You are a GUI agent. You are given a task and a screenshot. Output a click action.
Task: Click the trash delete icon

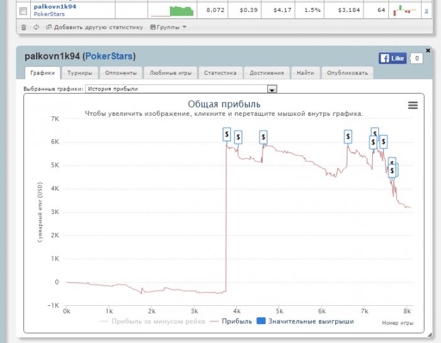24,27
